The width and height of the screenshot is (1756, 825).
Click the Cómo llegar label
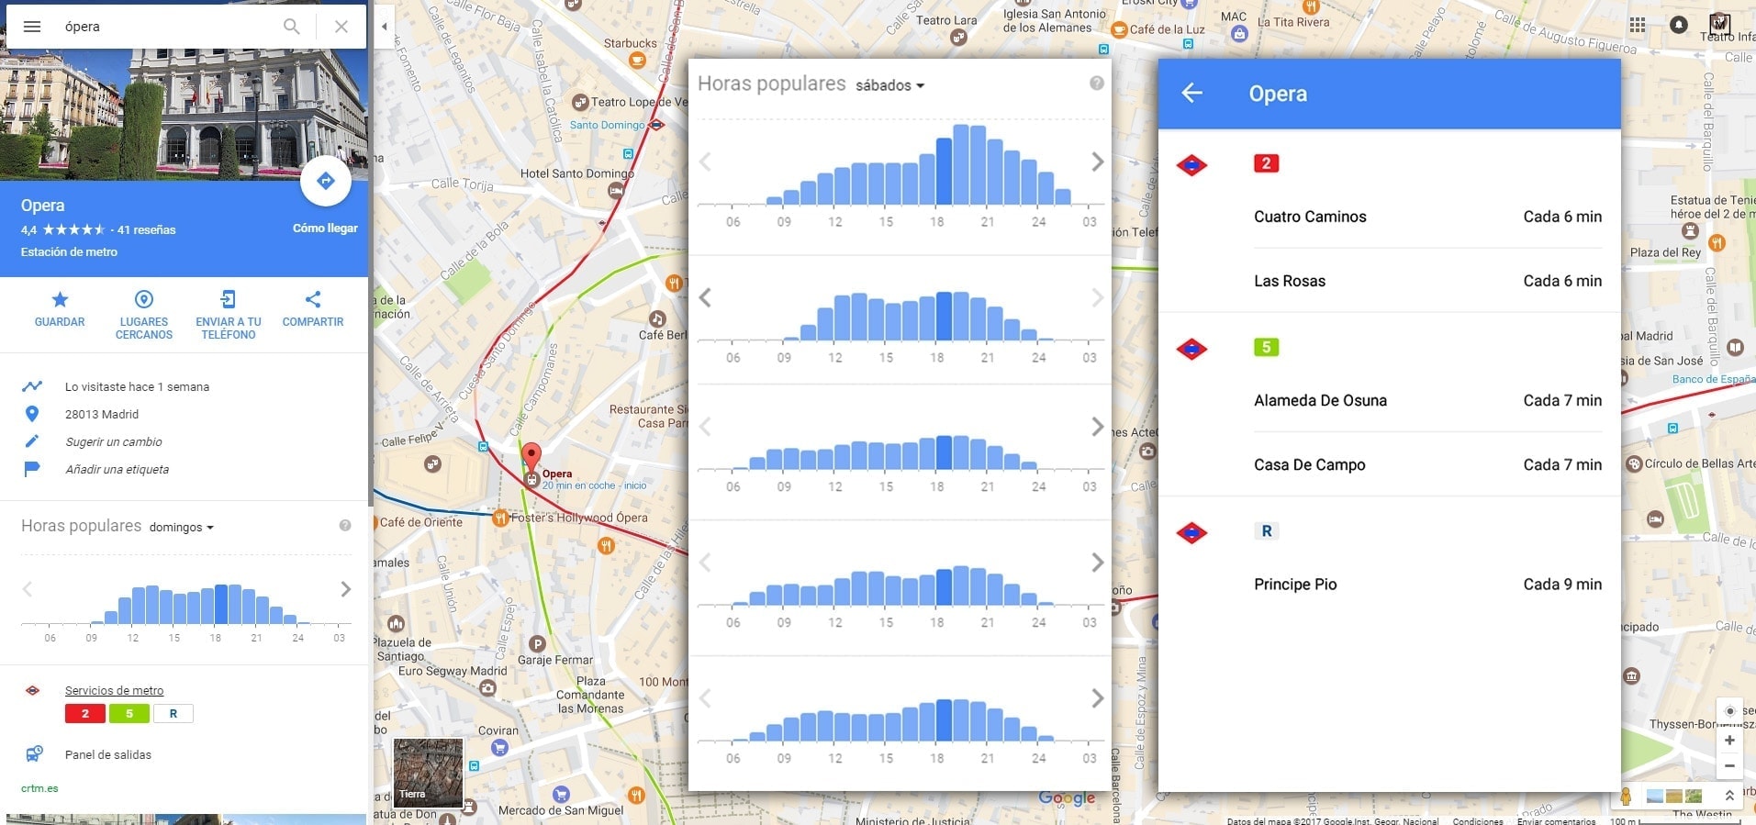coord(325,229)
